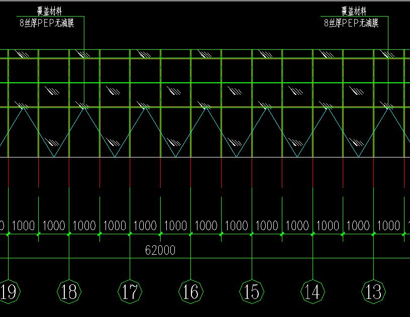Select the 1000 dimension just left of axis 13
The width and height of the screenshot is (410, 317).
[x=358, y=226]
